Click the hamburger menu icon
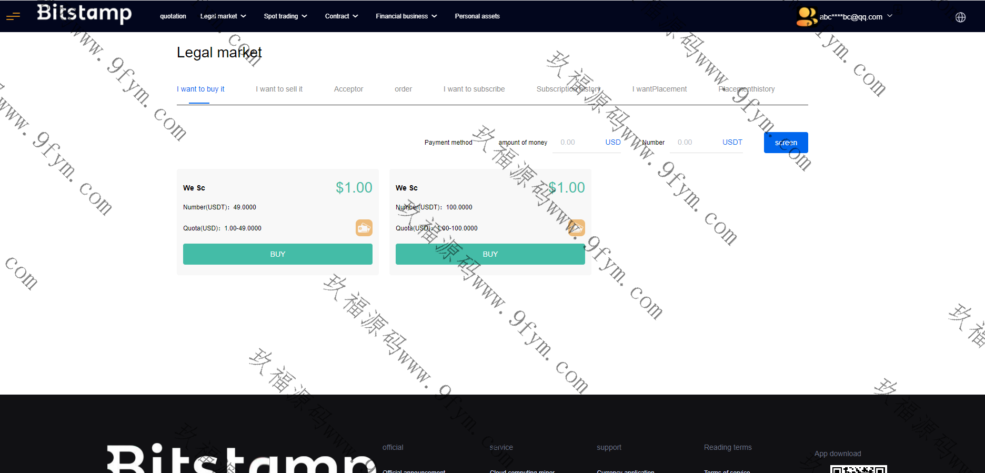The image size is (985, 473). click(x=13, y=16)
